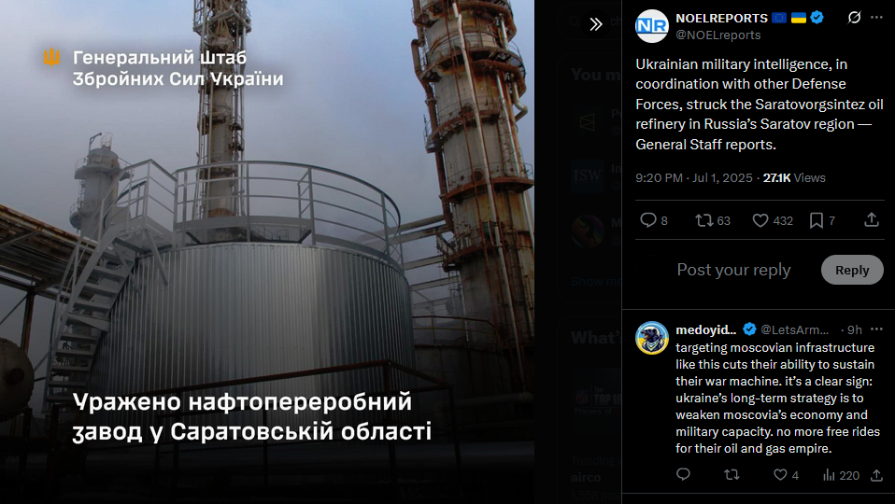Open the refinery image from General Staff
The width and height of the screenshot is (895, 504).
[267, 252]
